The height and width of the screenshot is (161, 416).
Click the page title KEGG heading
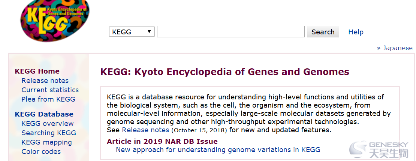tap(225, 72)
